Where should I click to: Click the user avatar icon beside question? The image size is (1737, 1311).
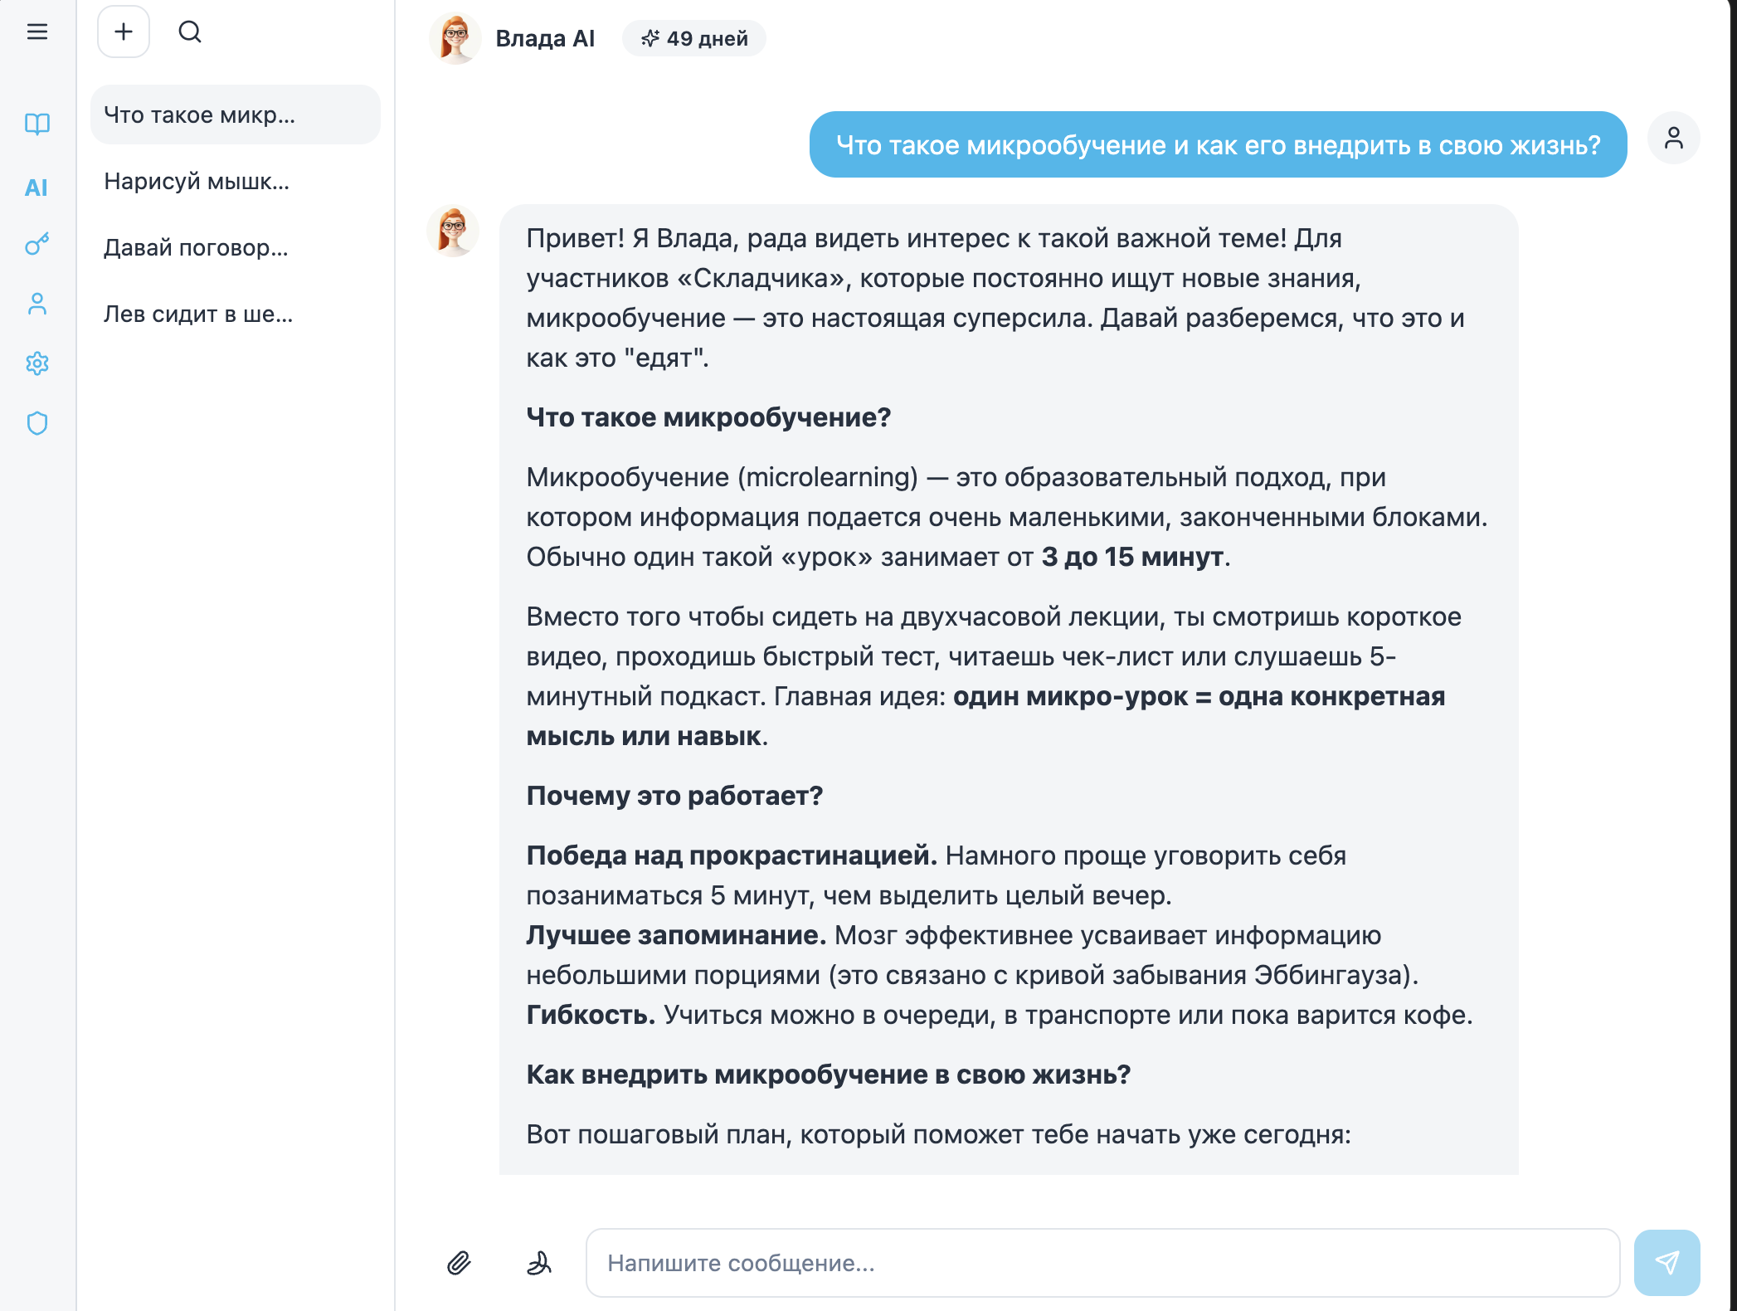1673,138
